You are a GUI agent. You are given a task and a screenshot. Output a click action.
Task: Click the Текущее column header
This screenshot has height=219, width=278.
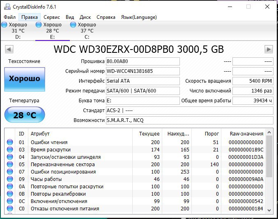pos(147,133)
